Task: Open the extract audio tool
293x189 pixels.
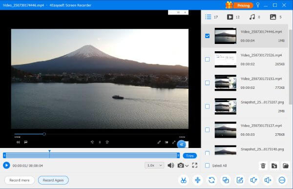Action: coord(254,180)
